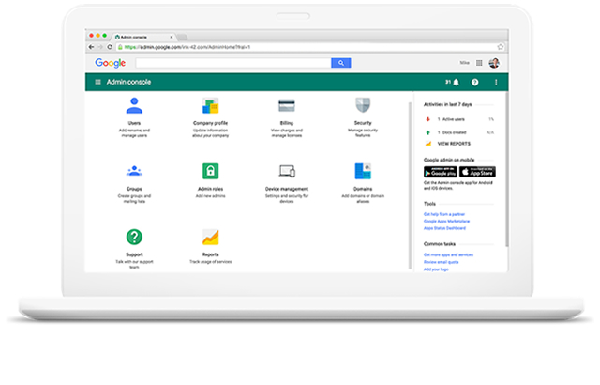Open the Groups icon
The height and width of the screenshot is (385, 600).
pos(134,171)
